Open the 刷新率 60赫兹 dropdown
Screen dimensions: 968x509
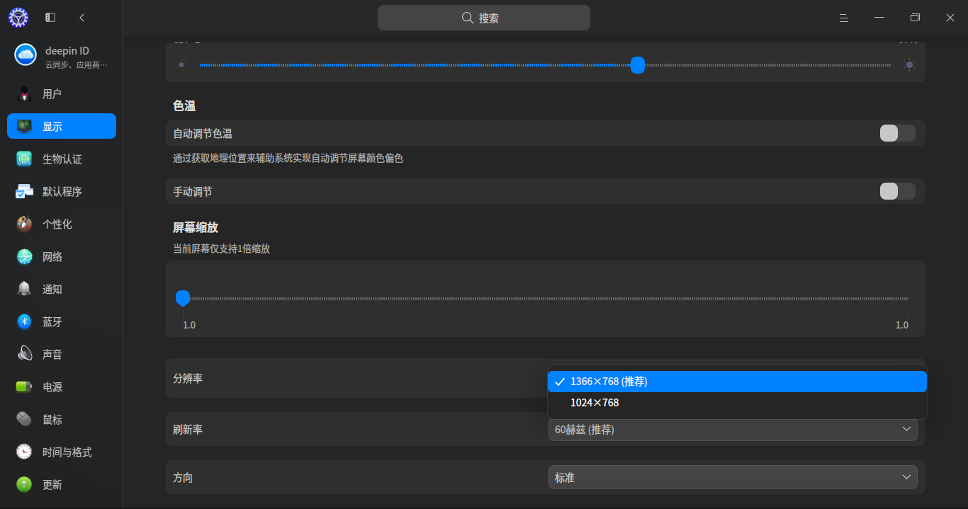[733, 429]
